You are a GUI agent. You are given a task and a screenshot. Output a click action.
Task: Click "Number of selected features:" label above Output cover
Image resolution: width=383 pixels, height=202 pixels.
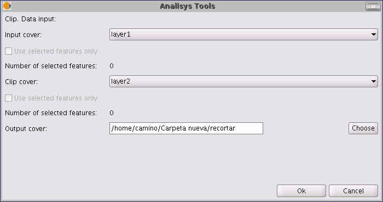click(51, 113)
